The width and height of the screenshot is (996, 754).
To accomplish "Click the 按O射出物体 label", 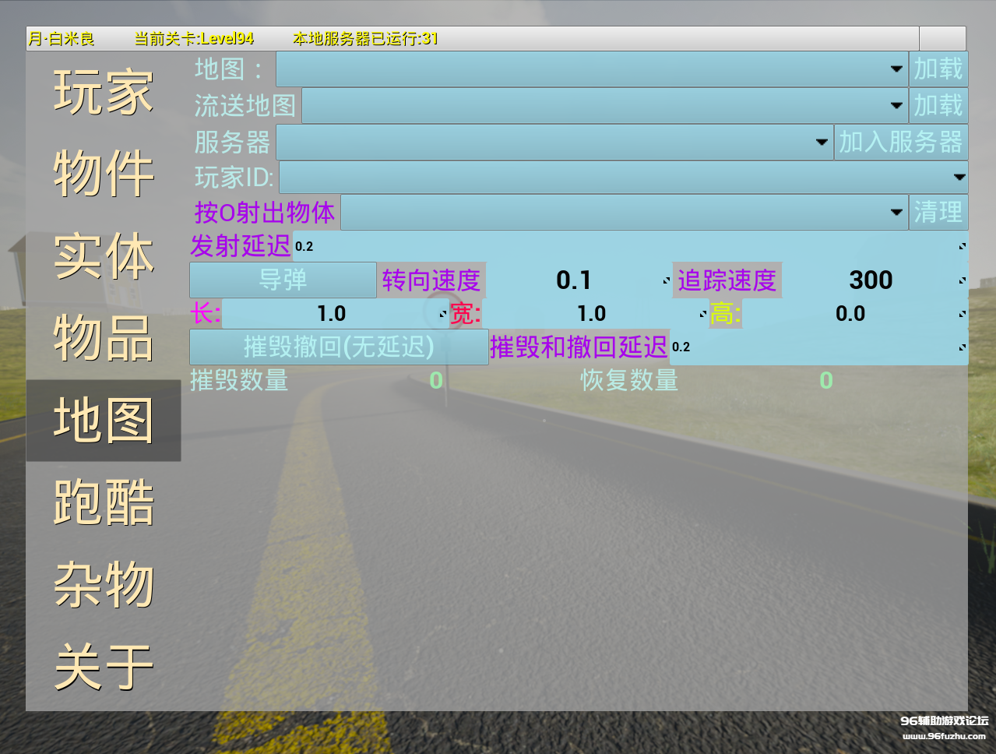I will (x=265, y=212).
